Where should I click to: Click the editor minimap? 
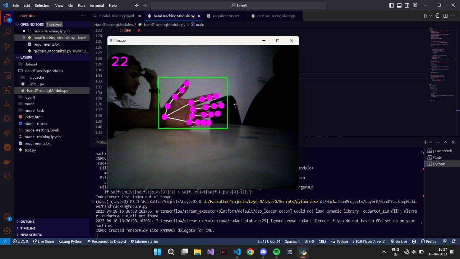[x=443, y=65]
